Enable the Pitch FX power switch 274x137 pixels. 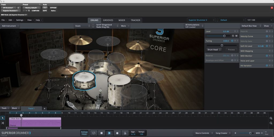pos(267,31)
